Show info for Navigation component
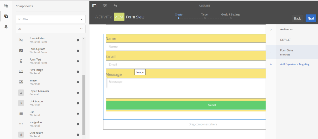Image resolution: width=318 pixels, height=139 pixels. [x=78, y=124]
